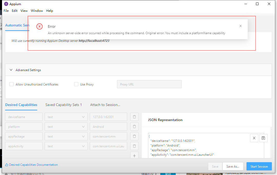Click the JSON Representation heading
Viewport: 277px width, 175px height.
pos(165,120)
